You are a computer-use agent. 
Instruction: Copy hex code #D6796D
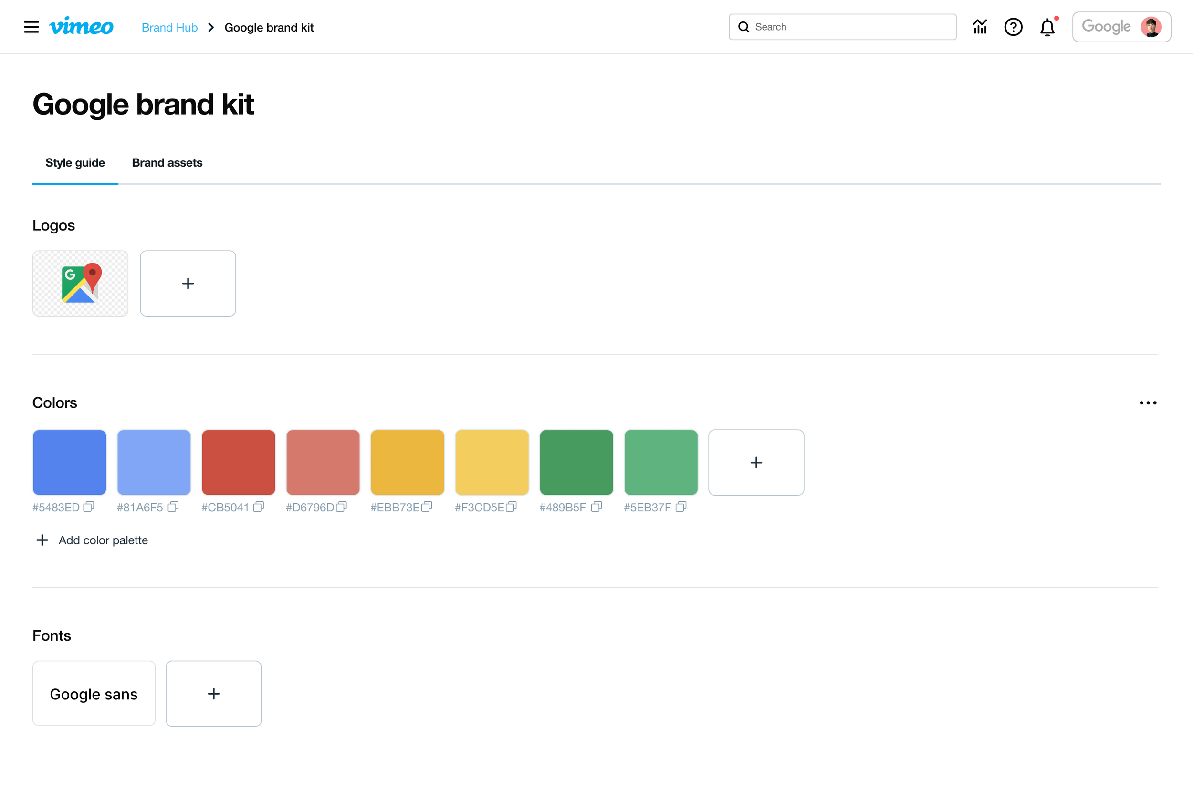click(341, 507)
